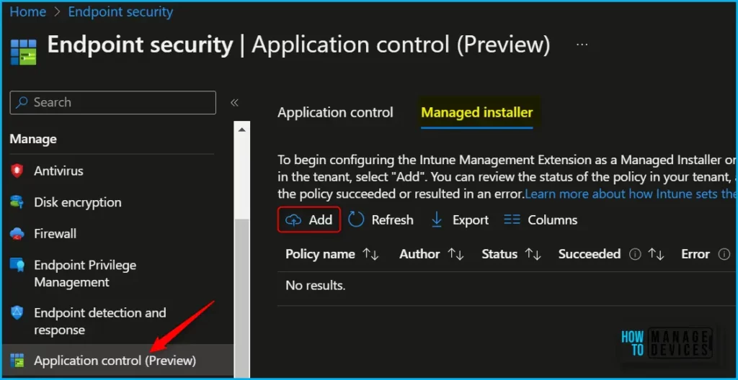Click the Succeeded column header
The image size is (738, 380).
590,255
